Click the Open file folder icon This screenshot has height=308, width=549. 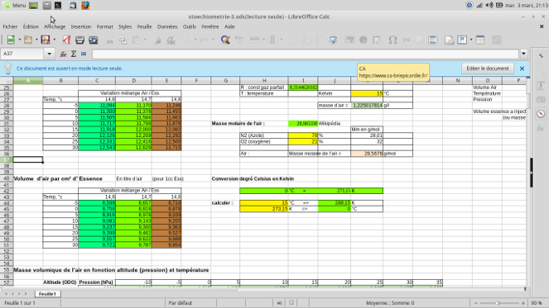28,40
